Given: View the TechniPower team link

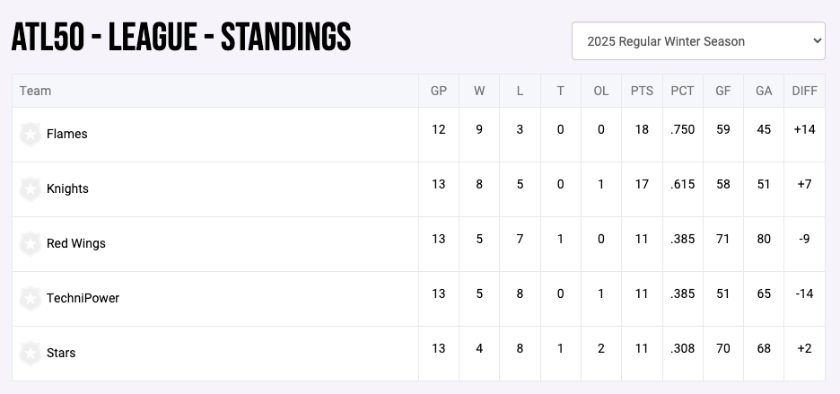Looking at the screenshot, I should pos(83,299).
